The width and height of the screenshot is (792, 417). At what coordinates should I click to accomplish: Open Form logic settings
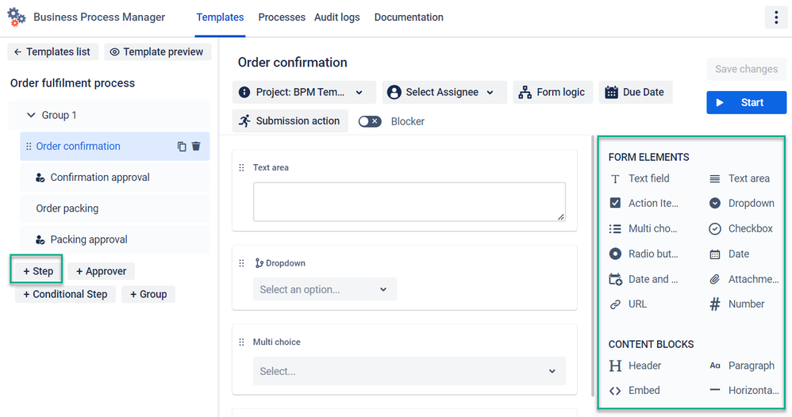(552, 92)
